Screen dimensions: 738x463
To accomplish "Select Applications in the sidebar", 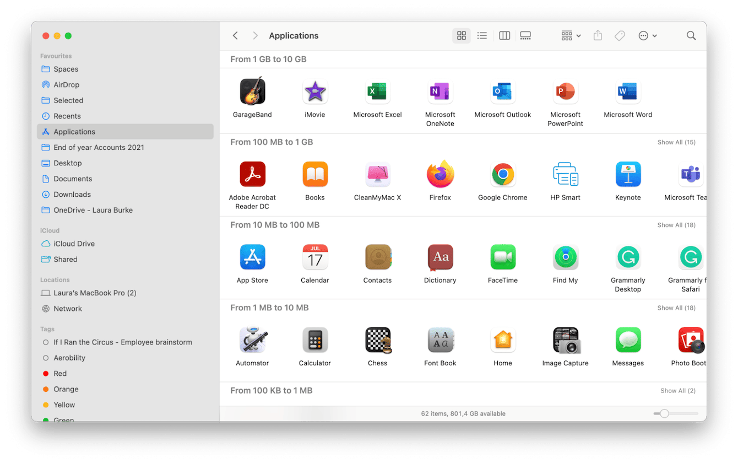I will pyautogui.click(x=125, y=132).
